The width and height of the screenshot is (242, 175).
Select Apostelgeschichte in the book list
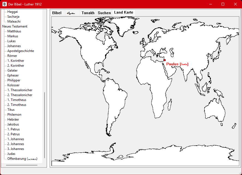(20, 51)
